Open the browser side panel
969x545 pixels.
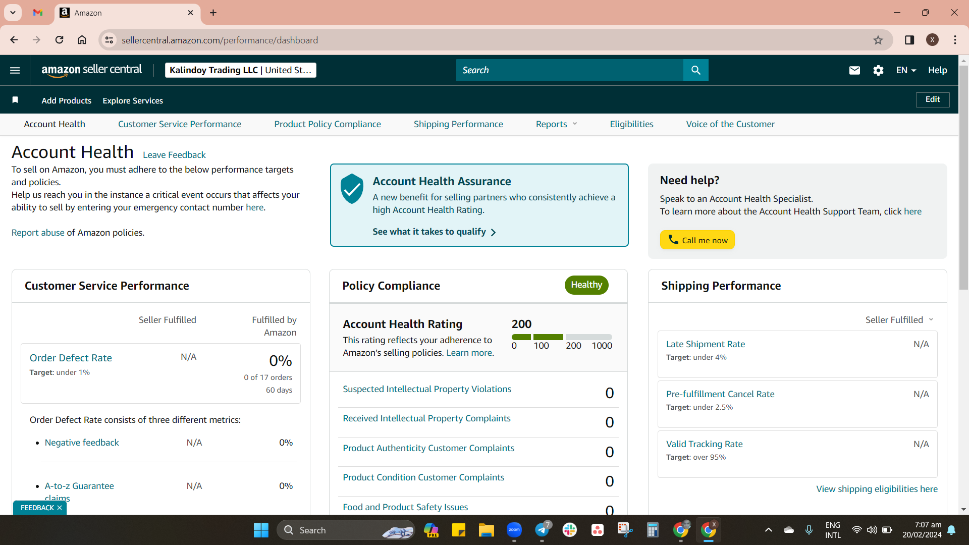pos(909,40)
